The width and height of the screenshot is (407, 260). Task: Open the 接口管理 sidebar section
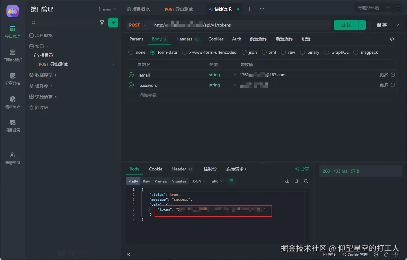[x=13, y=32]
